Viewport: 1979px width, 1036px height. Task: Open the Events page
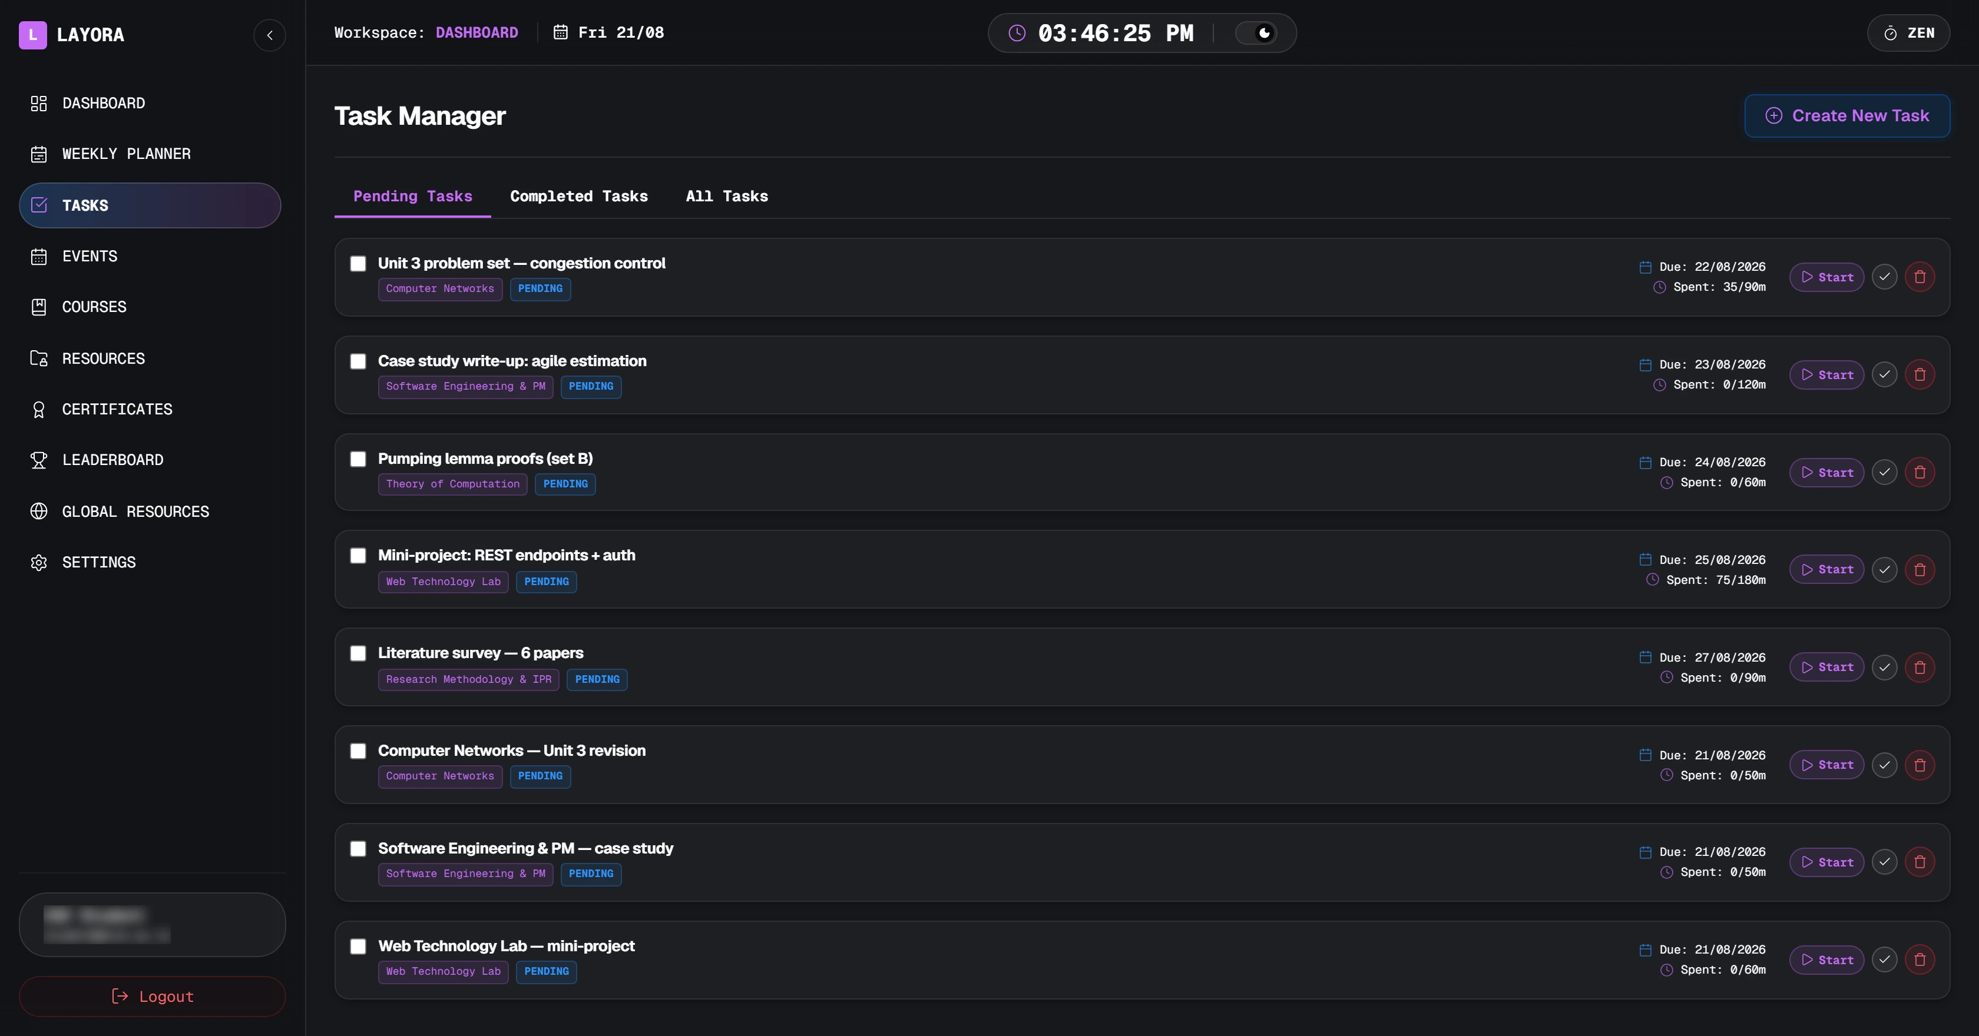coord(150,257)
